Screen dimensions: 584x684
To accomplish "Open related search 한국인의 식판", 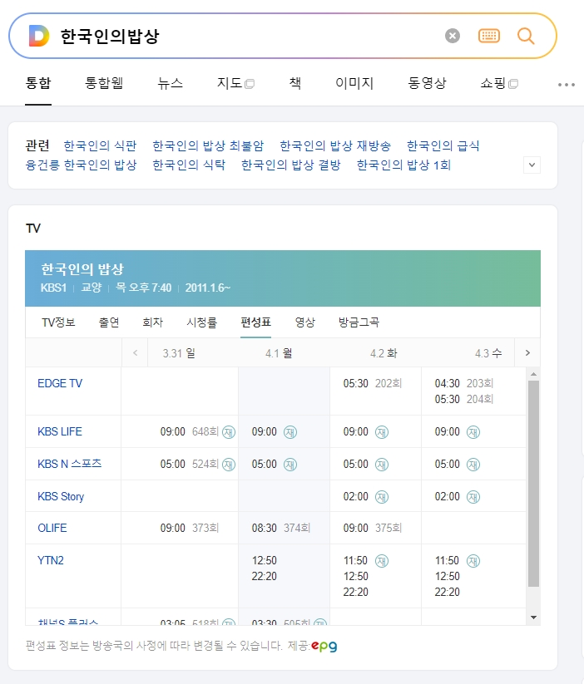I will point(100,145).
